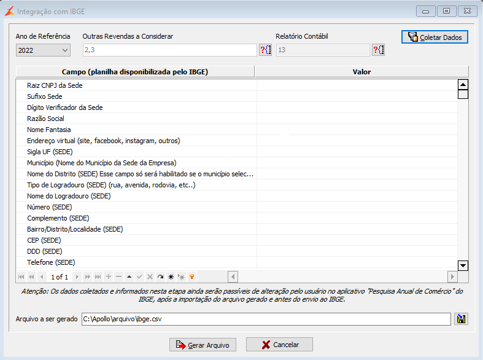483x360 pixels.
Task: Select the Telefone (SEDE) row
Action: (236, 262)
